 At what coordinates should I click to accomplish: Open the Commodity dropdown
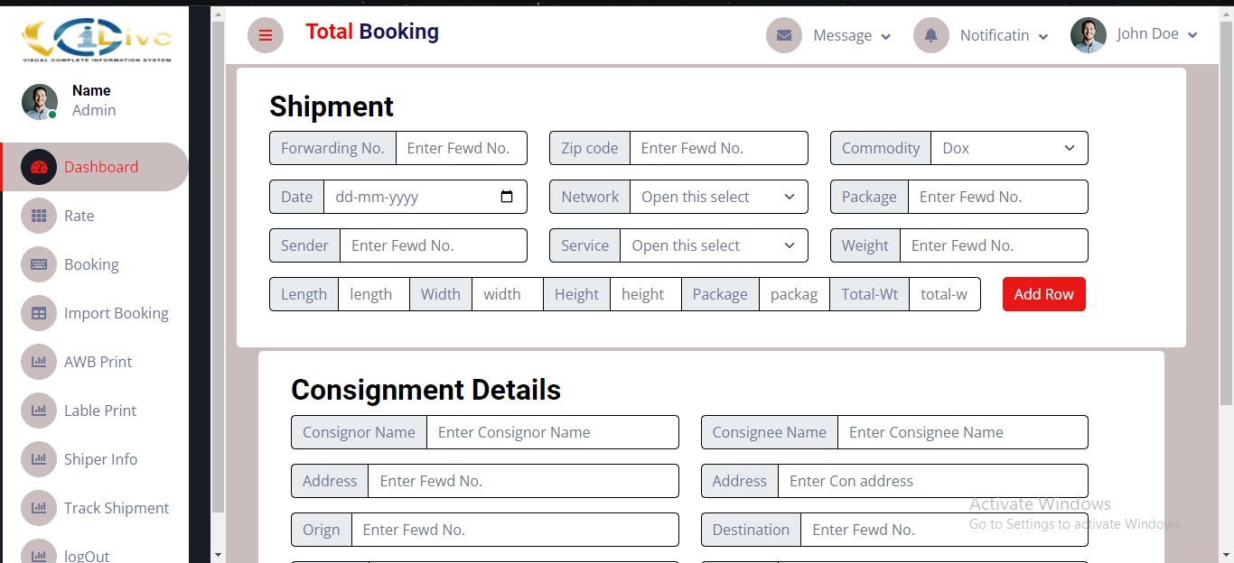pos(1009,148)
